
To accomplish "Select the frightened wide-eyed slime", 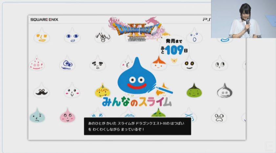I will pyautogui.click(x=219, y=115).
